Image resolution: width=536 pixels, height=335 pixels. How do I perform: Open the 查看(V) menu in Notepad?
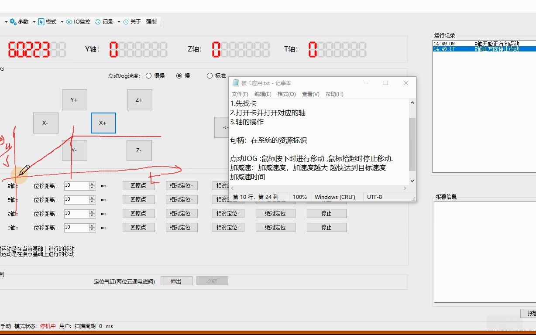[310, 94]
